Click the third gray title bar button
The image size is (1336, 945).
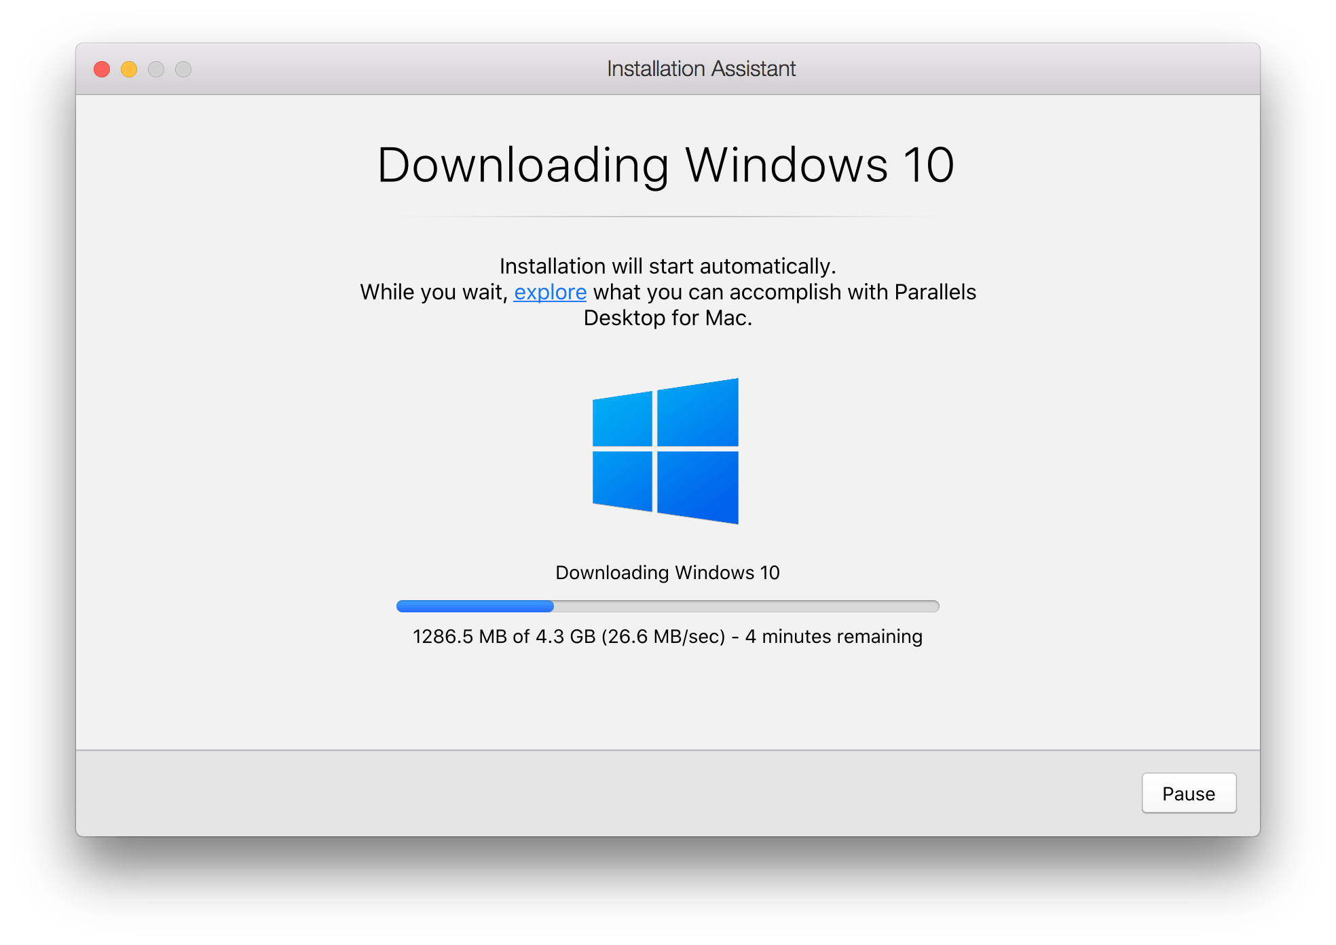(156, 69)
